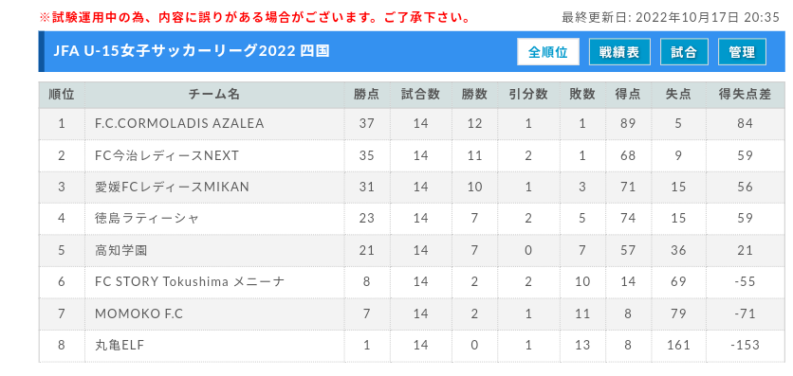This screenshot has height=376, width=793.
Task: Select team 徳島ラティーシャ
Action: click(x=147, y=219)
